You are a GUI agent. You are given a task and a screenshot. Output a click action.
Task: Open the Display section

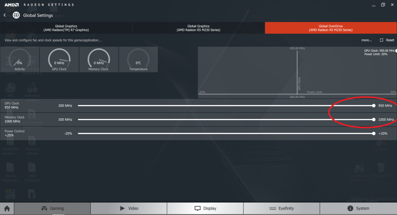[x=205, y=208]
